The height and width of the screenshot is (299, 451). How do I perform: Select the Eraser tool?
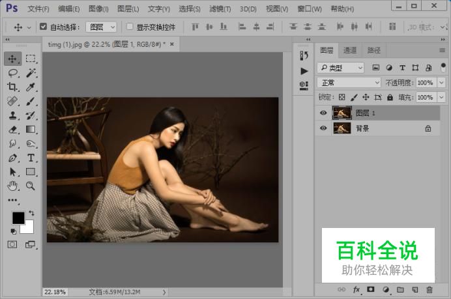click(x=12, y=130)
